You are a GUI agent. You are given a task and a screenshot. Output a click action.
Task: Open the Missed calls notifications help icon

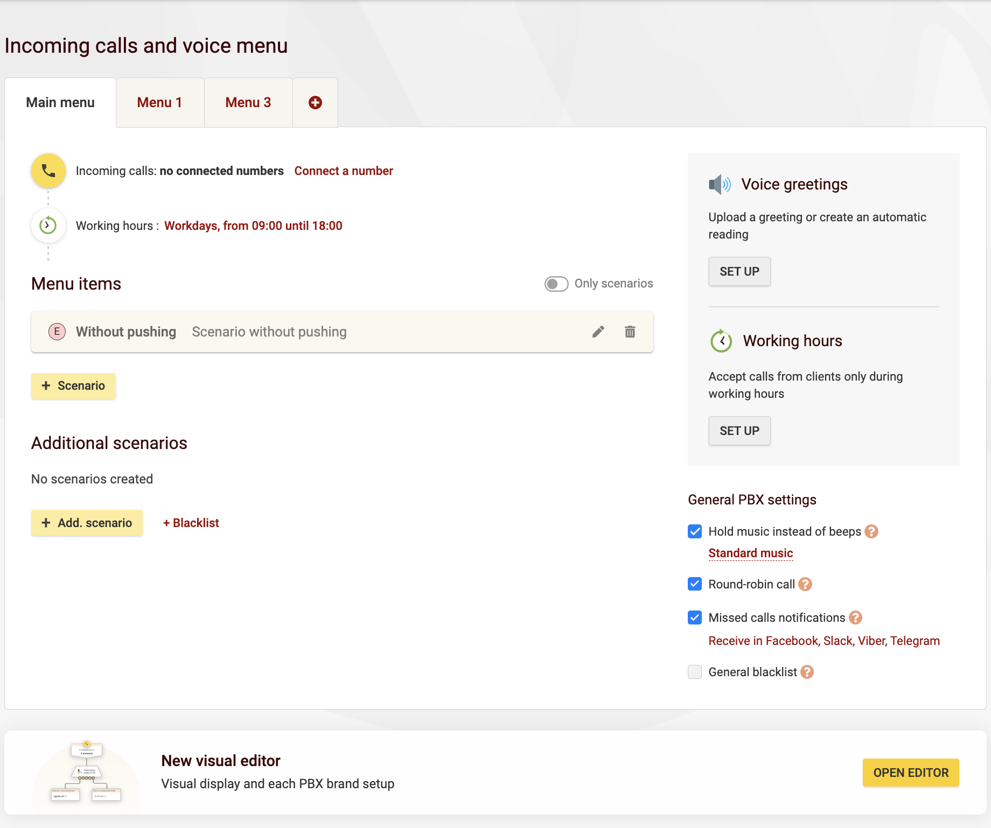(855, 618)
